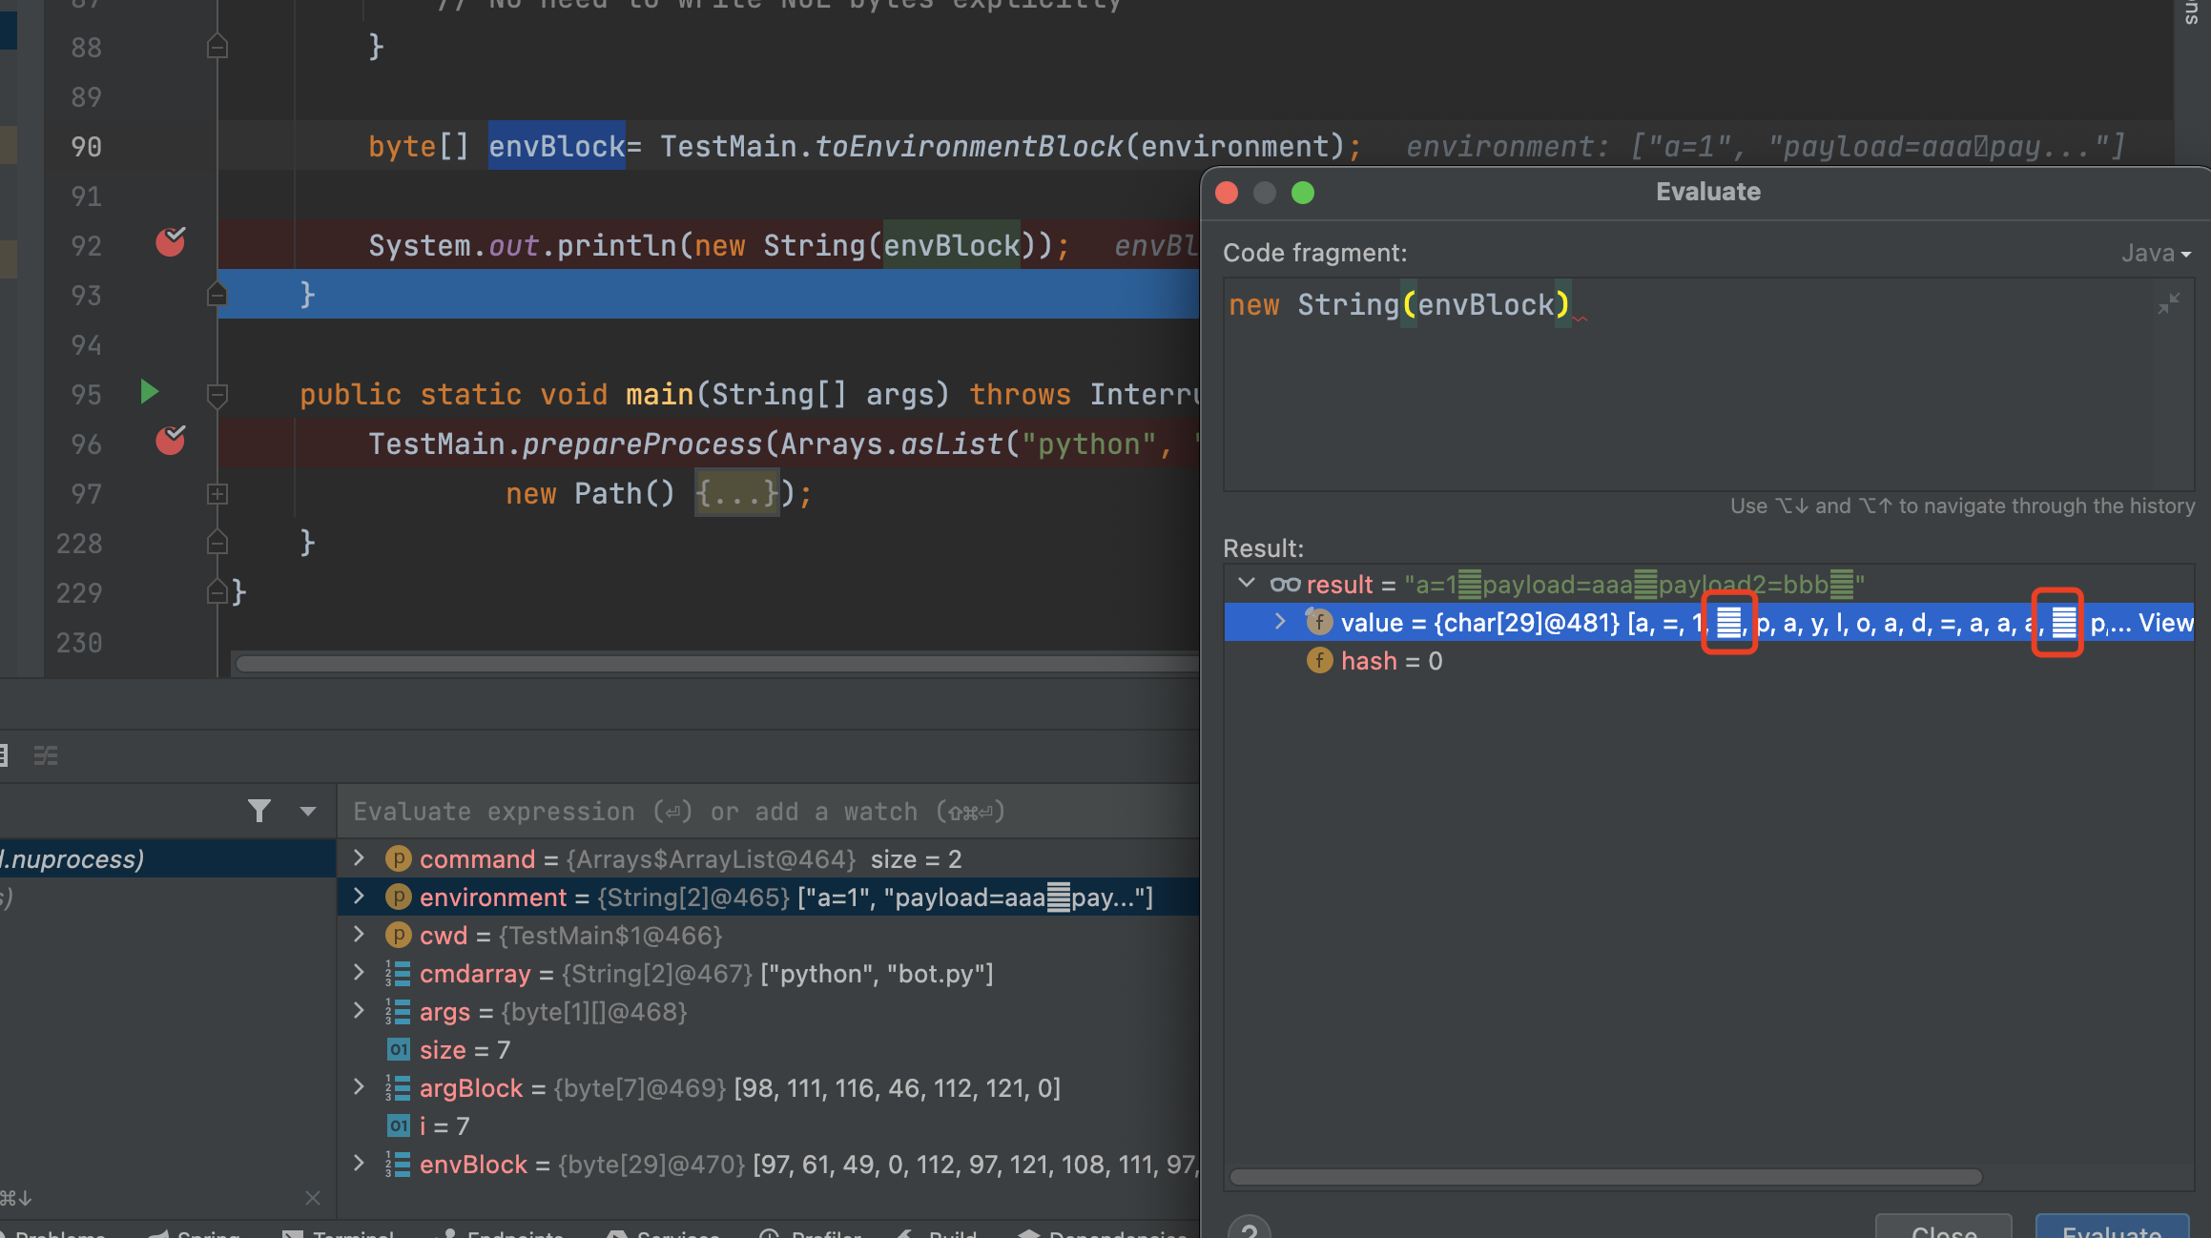The image size is (2211, 1238).
Task: Click the View link on value row
Action: pyautogui.click(x=2165, y=623)
